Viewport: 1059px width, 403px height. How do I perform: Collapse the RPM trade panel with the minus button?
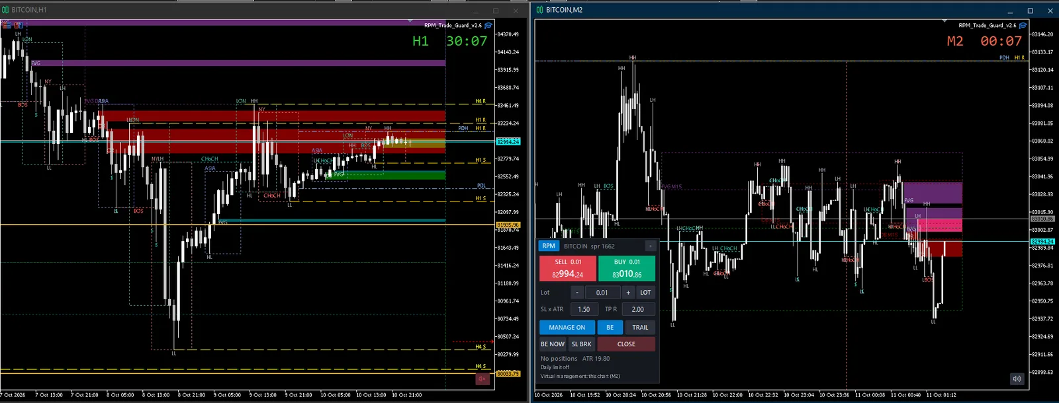pyautogui.click(x=651, y=246)
